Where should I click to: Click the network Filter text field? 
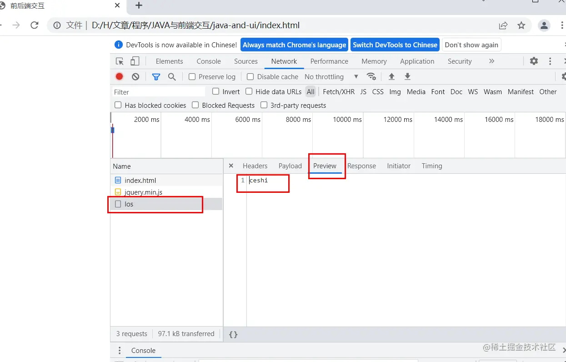pos(158,92)
